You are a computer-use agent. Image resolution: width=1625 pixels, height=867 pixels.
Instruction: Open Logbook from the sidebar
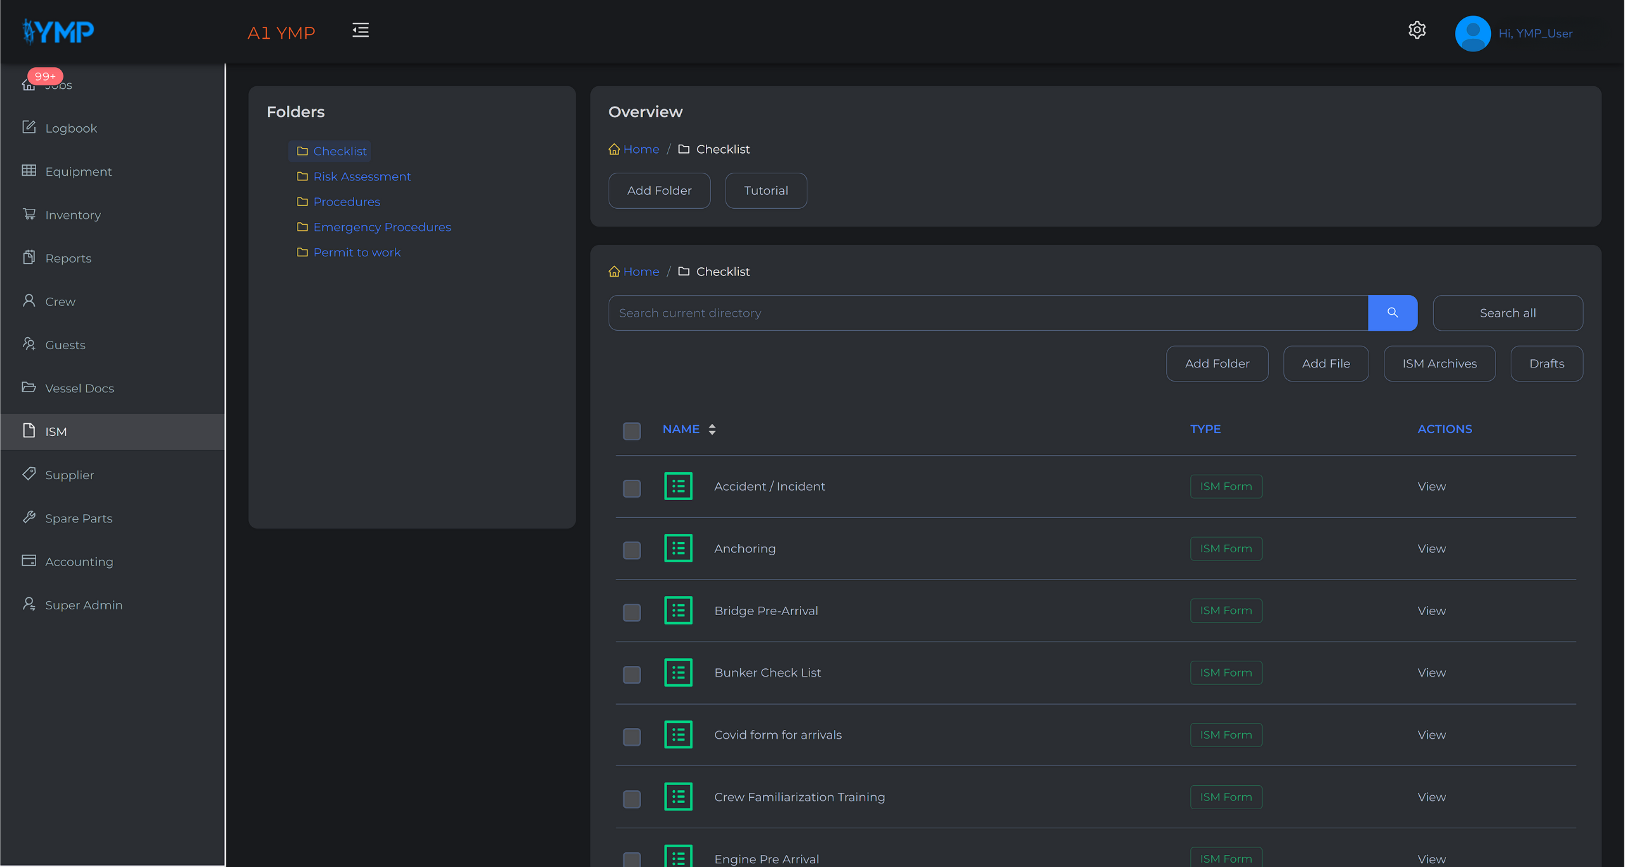click(71, 128)
